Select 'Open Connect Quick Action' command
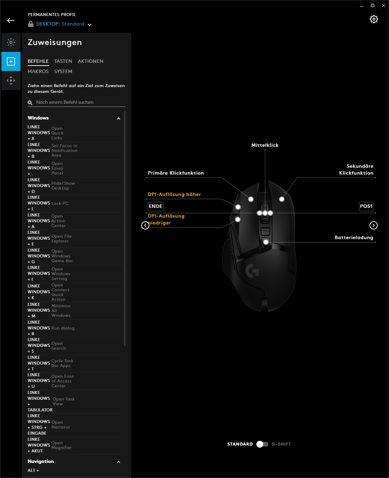The height and width of the screenshot is (478, 389). (x=75, y=292)
